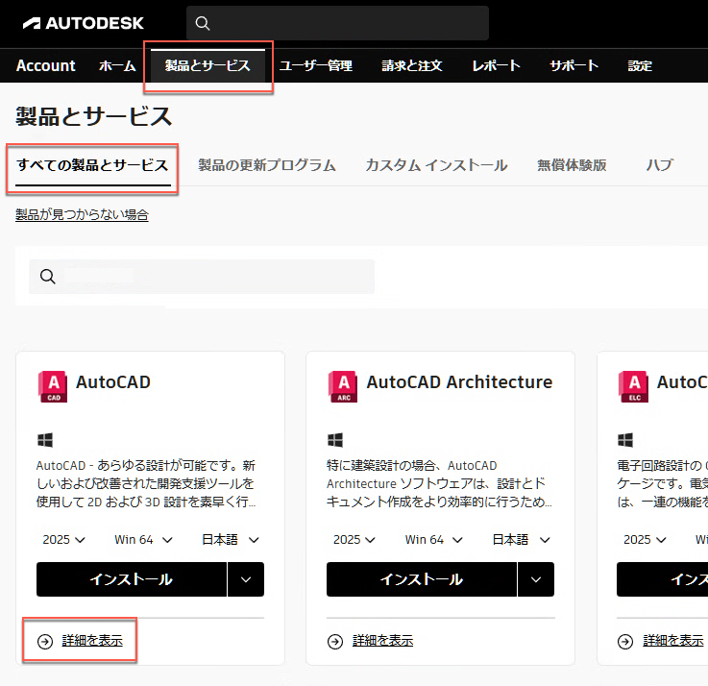The image size is (708, 686).
Task: Click the 製品が見つからない場合 link
Action: 82,214
